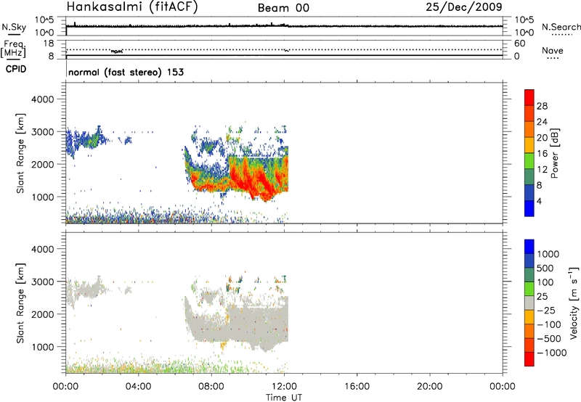Click the velocity scale value '1000'
The width and height of the screenshot is (581, 402).
548,254
